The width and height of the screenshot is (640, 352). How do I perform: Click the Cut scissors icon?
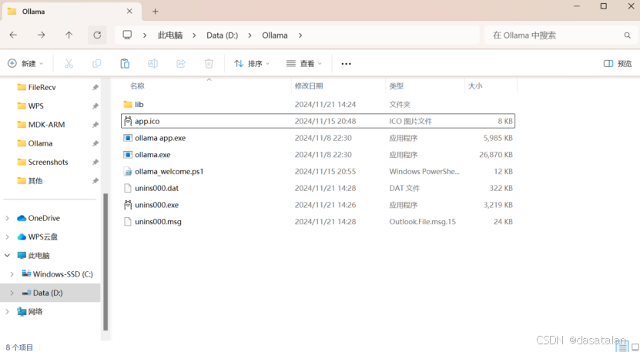click(x=69, y=63)
